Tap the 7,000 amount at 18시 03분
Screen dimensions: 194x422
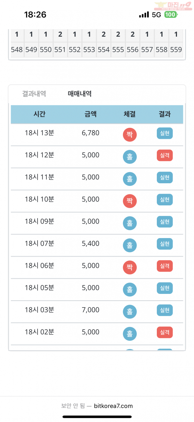pos(91,310)
